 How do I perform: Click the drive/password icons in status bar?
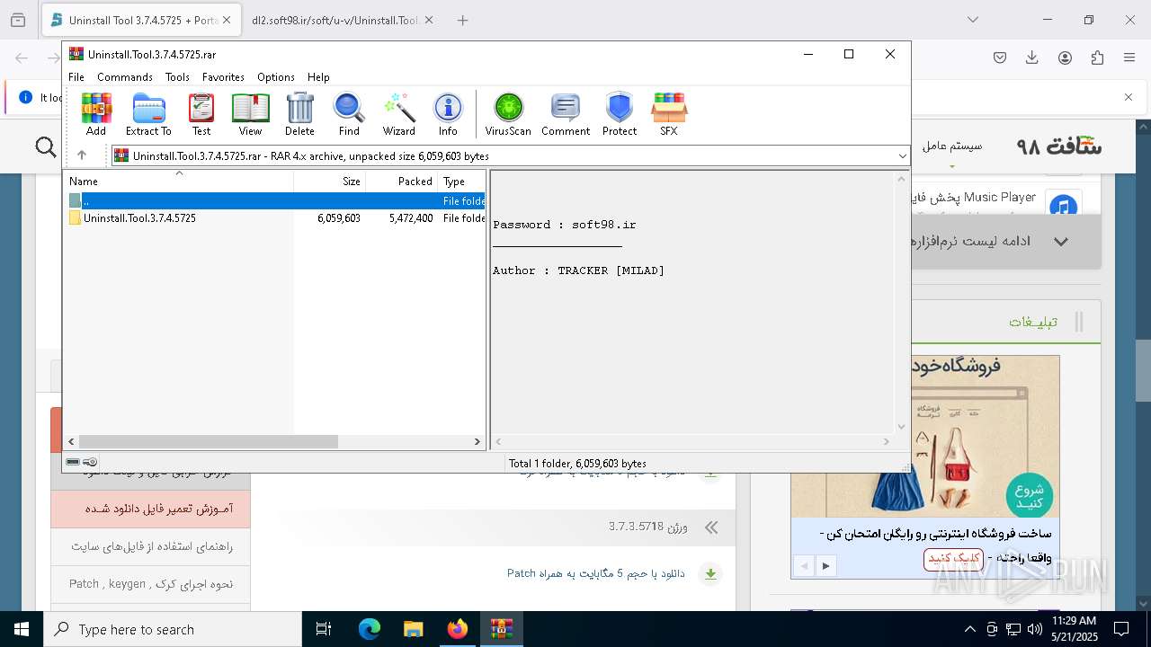pyautogui.click(x=82, y=462)
